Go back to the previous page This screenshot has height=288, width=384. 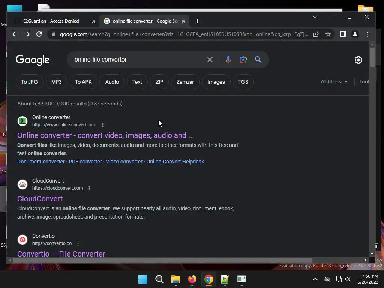[15, 34]
